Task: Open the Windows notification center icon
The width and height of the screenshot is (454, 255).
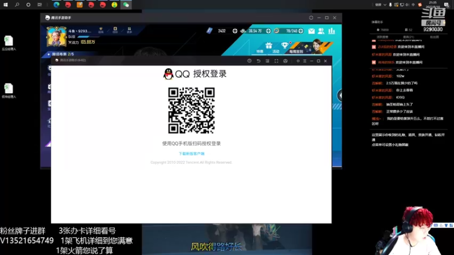Action: pyautogui.click(x=447, y=5)
